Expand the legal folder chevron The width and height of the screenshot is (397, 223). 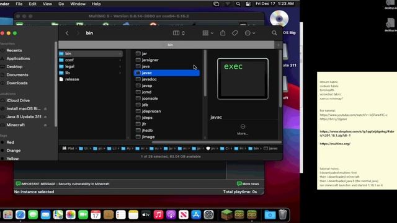(120, 66)
